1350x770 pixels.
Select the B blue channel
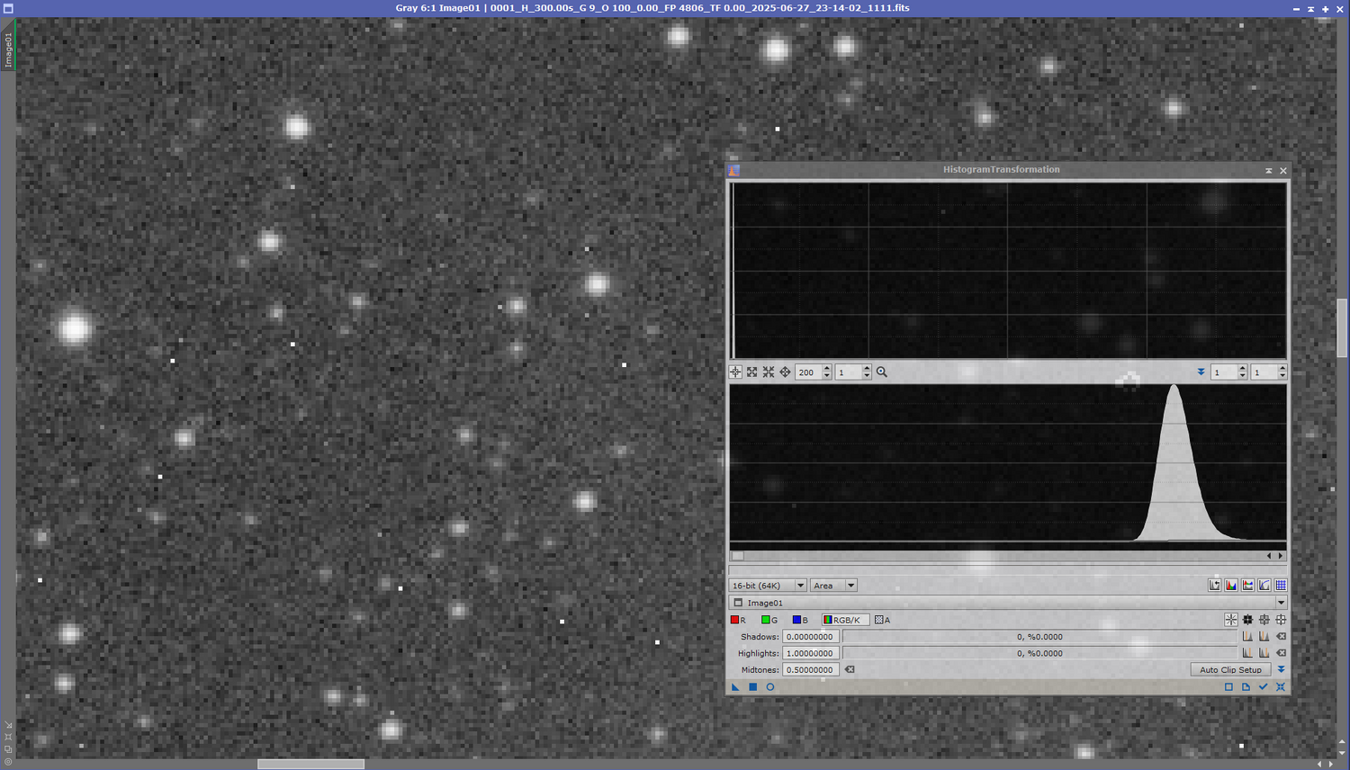[x=800, y=620]
